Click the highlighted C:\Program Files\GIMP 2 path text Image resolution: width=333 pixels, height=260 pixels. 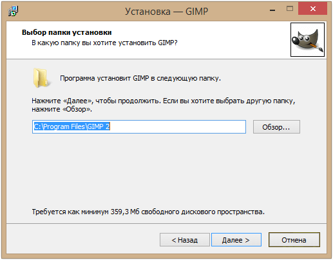[72, 126]
